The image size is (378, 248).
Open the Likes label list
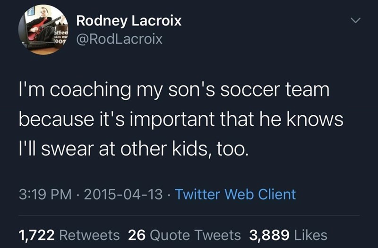point(310,234)
